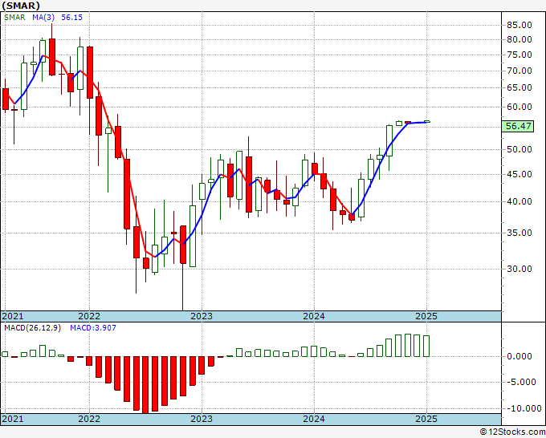Click the 40.00 price axis label
546x438 pixels.
tap(520, 202)
